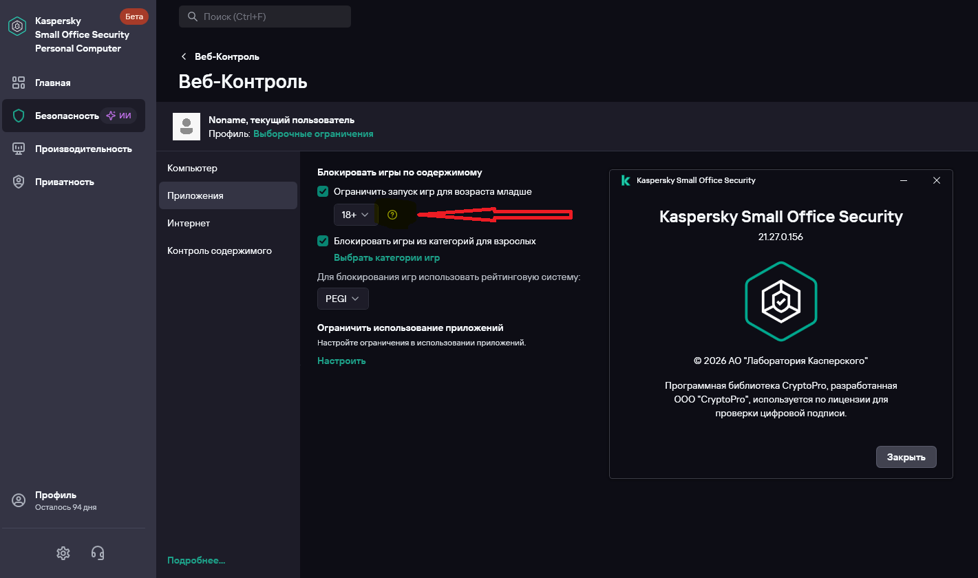Click the support headset icon
This screenshot has height=578, width=978.
point(98,553)
